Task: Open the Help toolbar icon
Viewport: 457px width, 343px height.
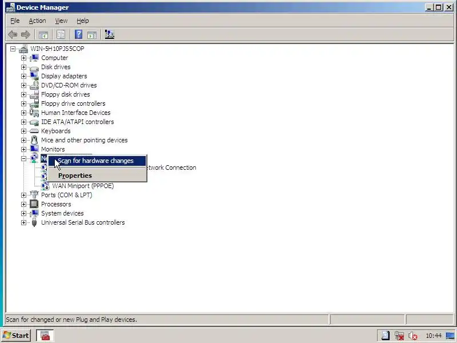Action: point(78,35)
